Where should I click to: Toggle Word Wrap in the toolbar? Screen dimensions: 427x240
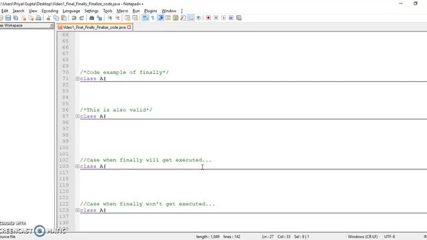pyautogui.click(x=145, y=18)
